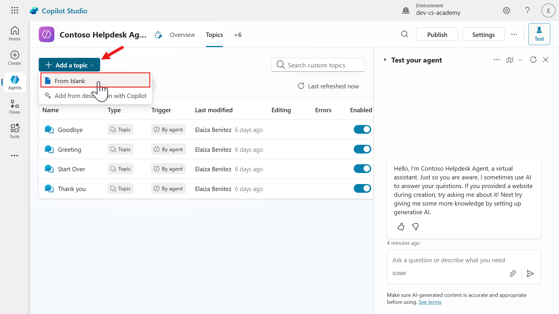Disable the Goodbye topic
Viewport: 559px width, 314px height.
pos(362,129)
